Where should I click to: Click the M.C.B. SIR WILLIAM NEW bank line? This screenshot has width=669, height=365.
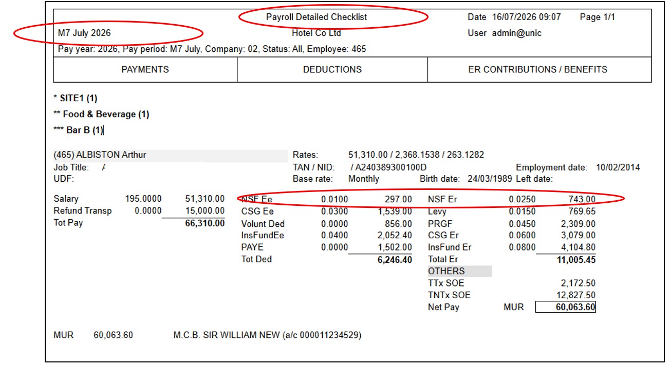click(267, 335)
